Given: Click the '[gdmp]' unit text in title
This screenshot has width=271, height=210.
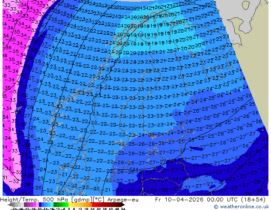Looking at the screenshot, I should (x=82, y=200).
